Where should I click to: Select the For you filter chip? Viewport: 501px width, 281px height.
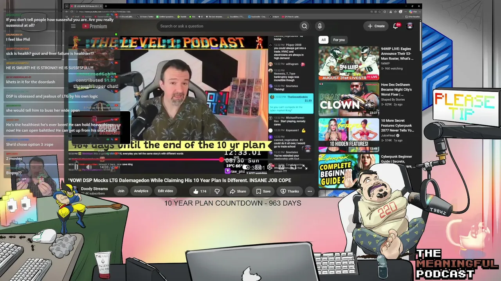click(339, 40)
